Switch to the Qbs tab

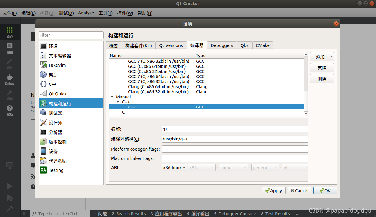coord(244,45)
